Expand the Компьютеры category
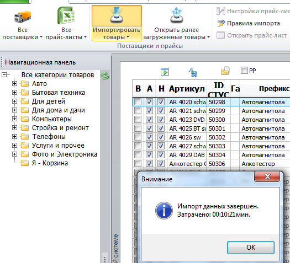 14,119
